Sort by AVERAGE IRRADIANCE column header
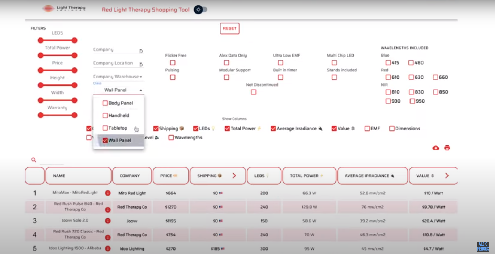The image size is (495, 254). 373,176
